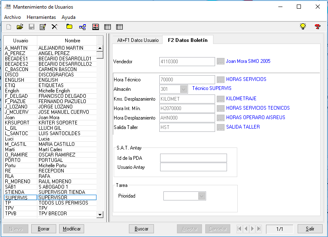Click the user list scrollbar down arrow

100,214
